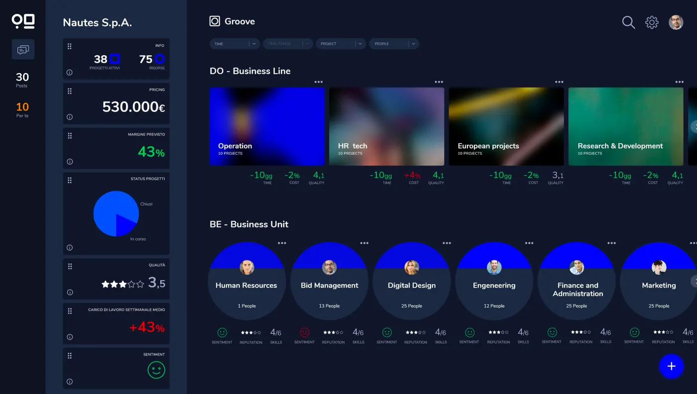Click the red sad face under Bid Management
The width and height of the screenshot is (697, 394).
tap(305, 332)
